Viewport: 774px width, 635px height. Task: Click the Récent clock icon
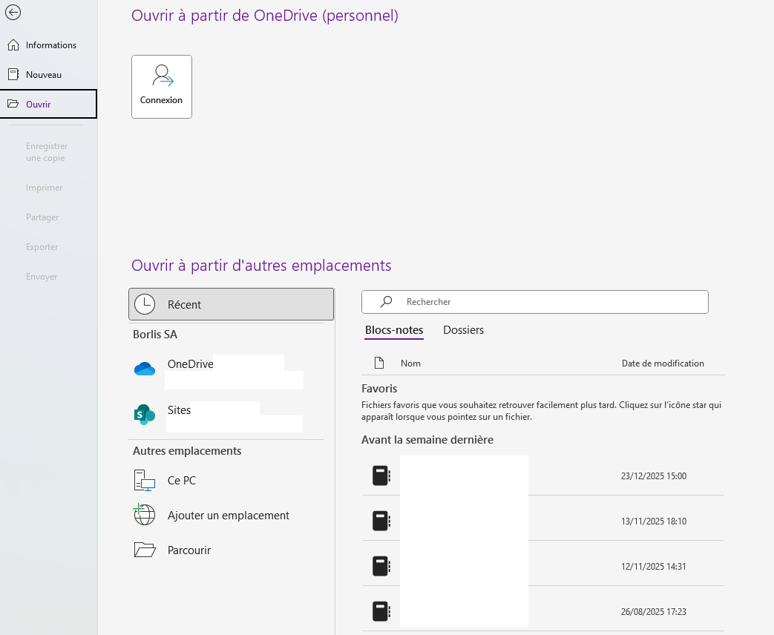coord(145,304)
